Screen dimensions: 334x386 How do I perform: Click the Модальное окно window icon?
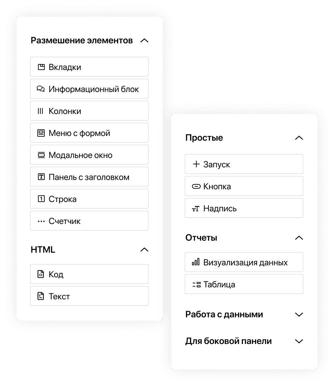pyautogui.click(x=41, y=155)
